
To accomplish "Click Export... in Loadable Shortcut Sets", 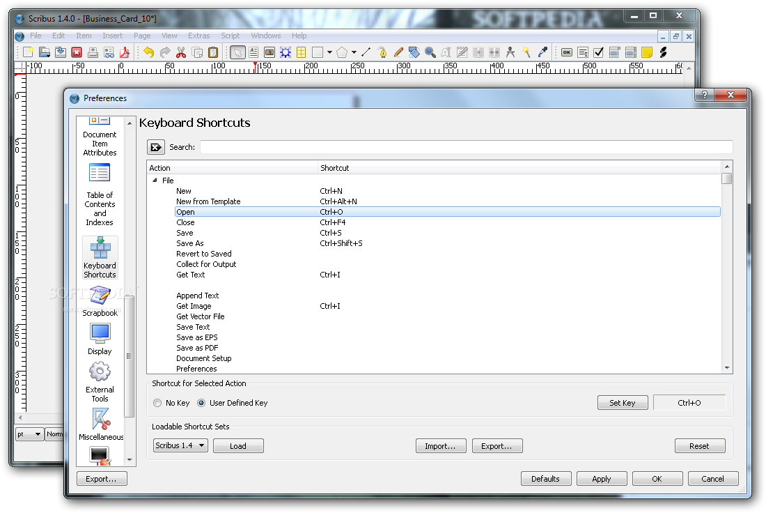I will coord(497,445).
